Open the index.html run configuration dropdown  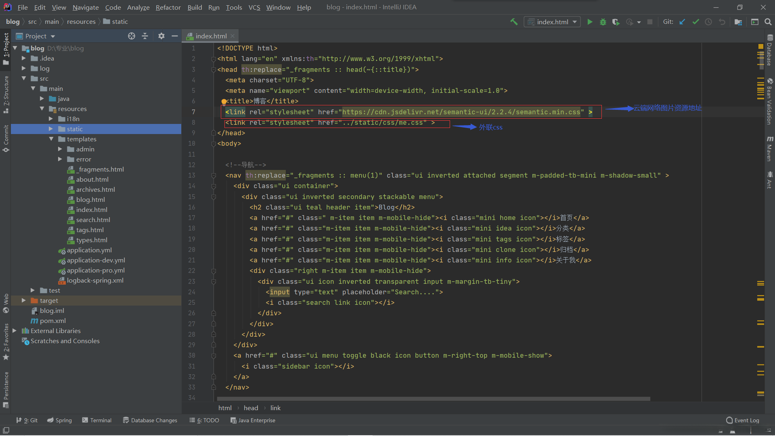[x=552, y=22]
